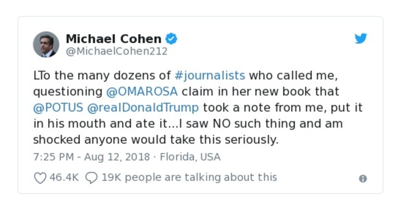Open the tweet info icon
Screen dimensions: 401x210
[363, 178]
